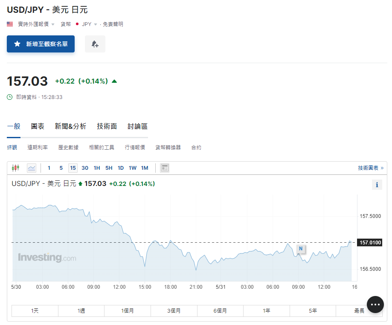Select the 1個月 time range
Image resolution: width=392 pixels, height=325 pixels.
point(128,311)
